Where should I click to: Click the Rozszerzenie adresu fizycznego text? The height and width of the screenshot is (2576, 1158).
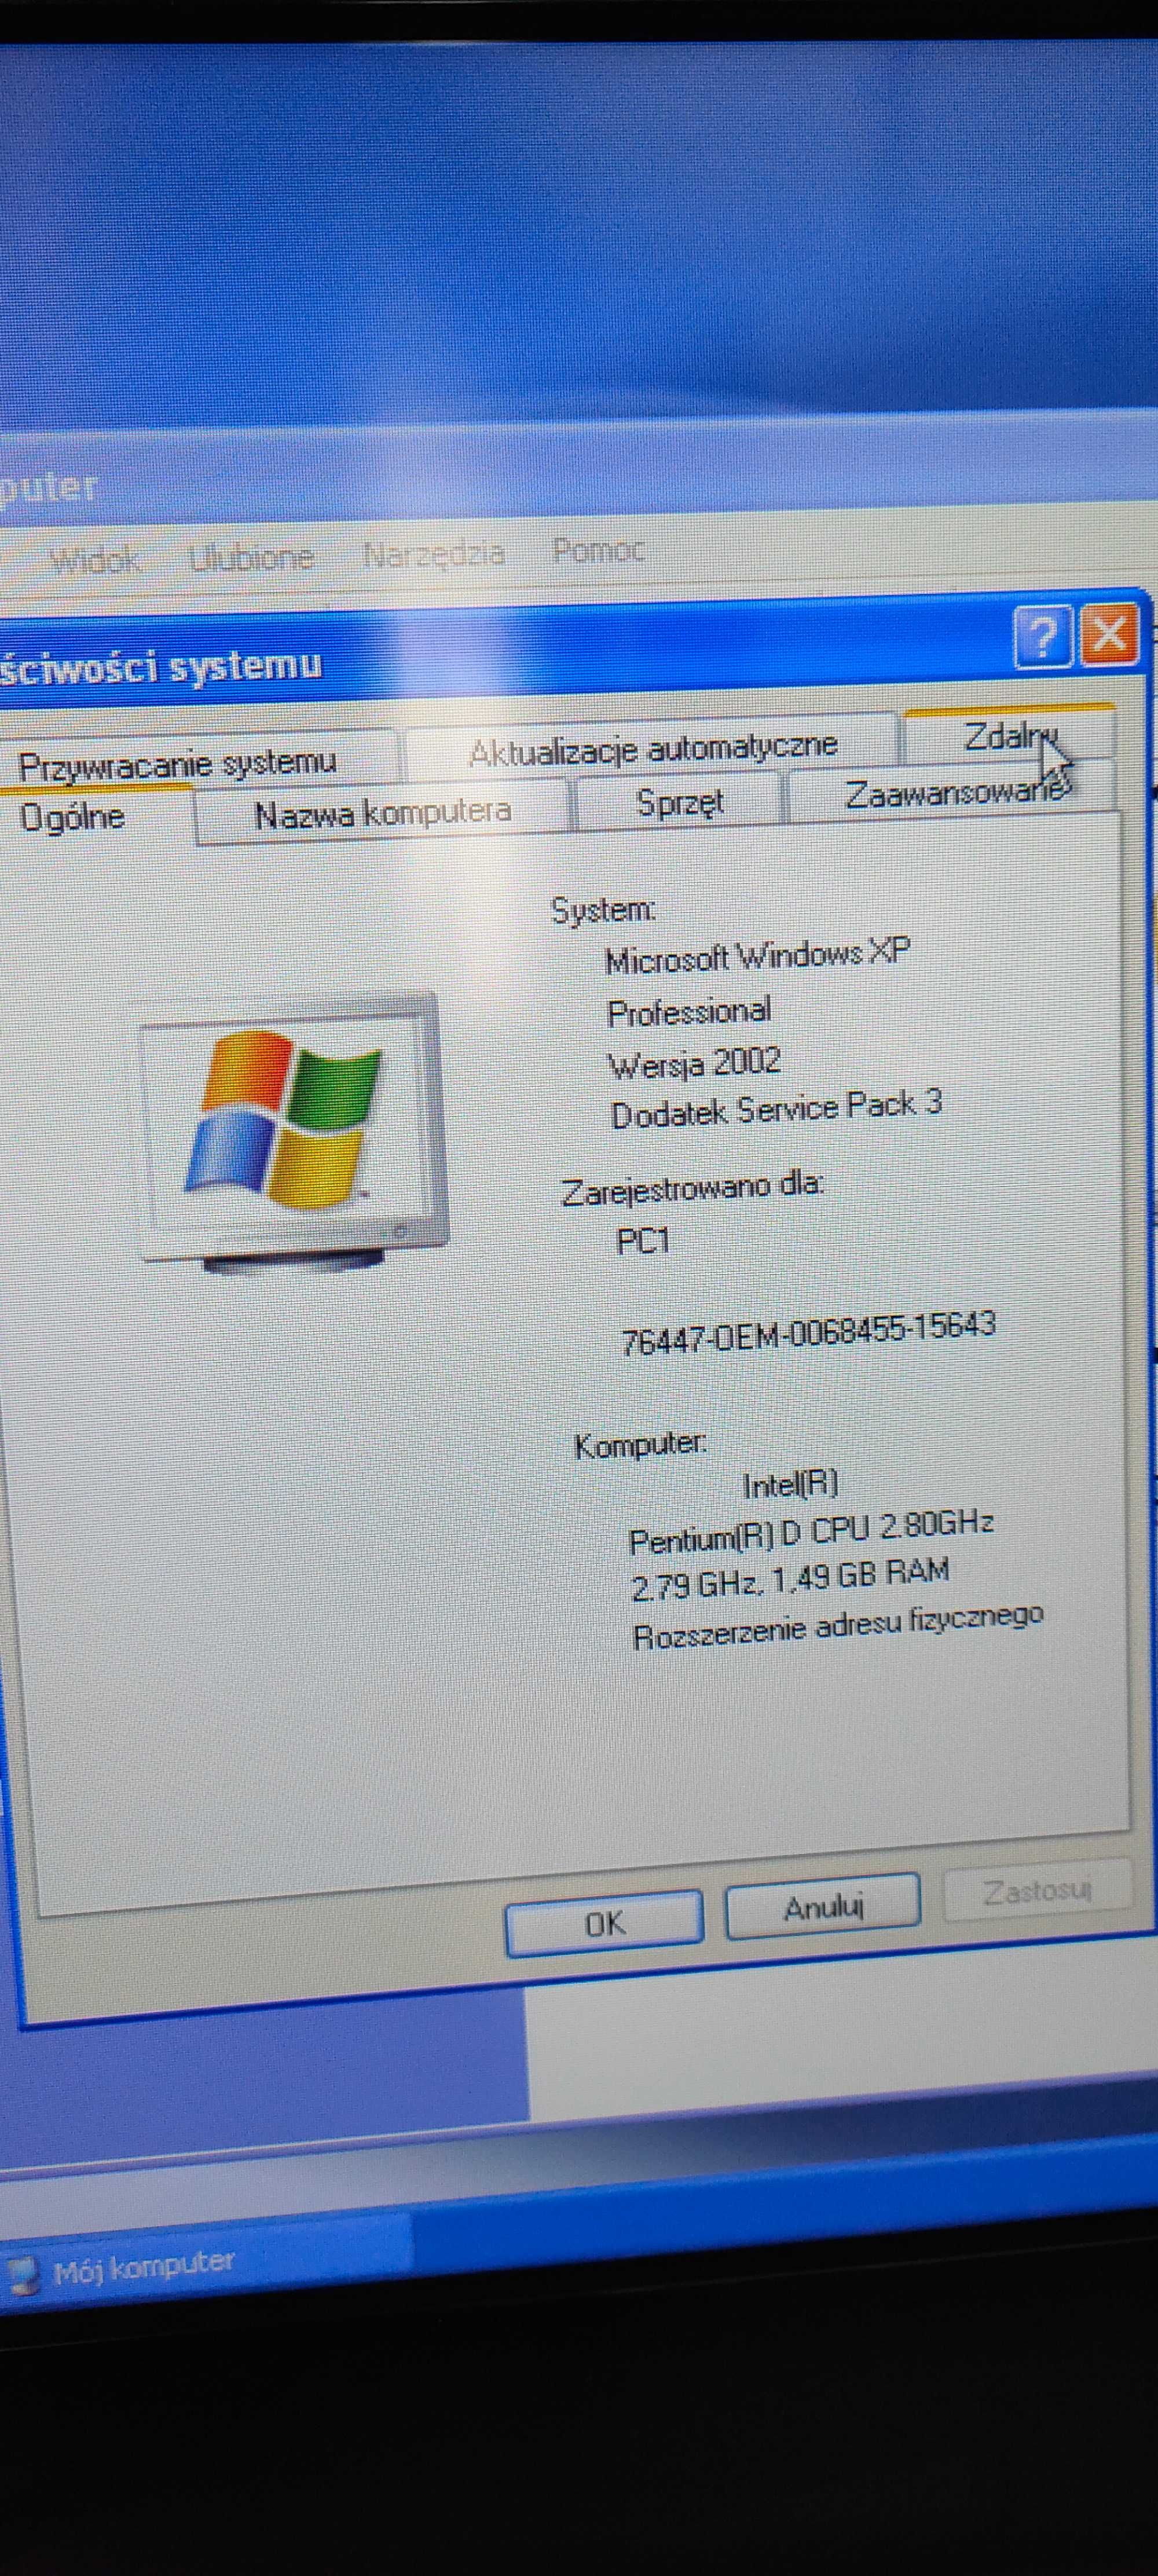pyautogui.click(x=838, y=1627)
